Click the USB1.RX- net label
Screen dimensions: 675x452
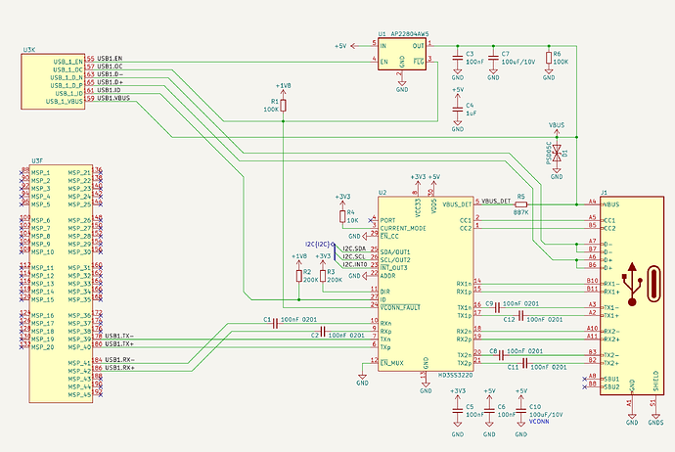[x=119, y=359]
